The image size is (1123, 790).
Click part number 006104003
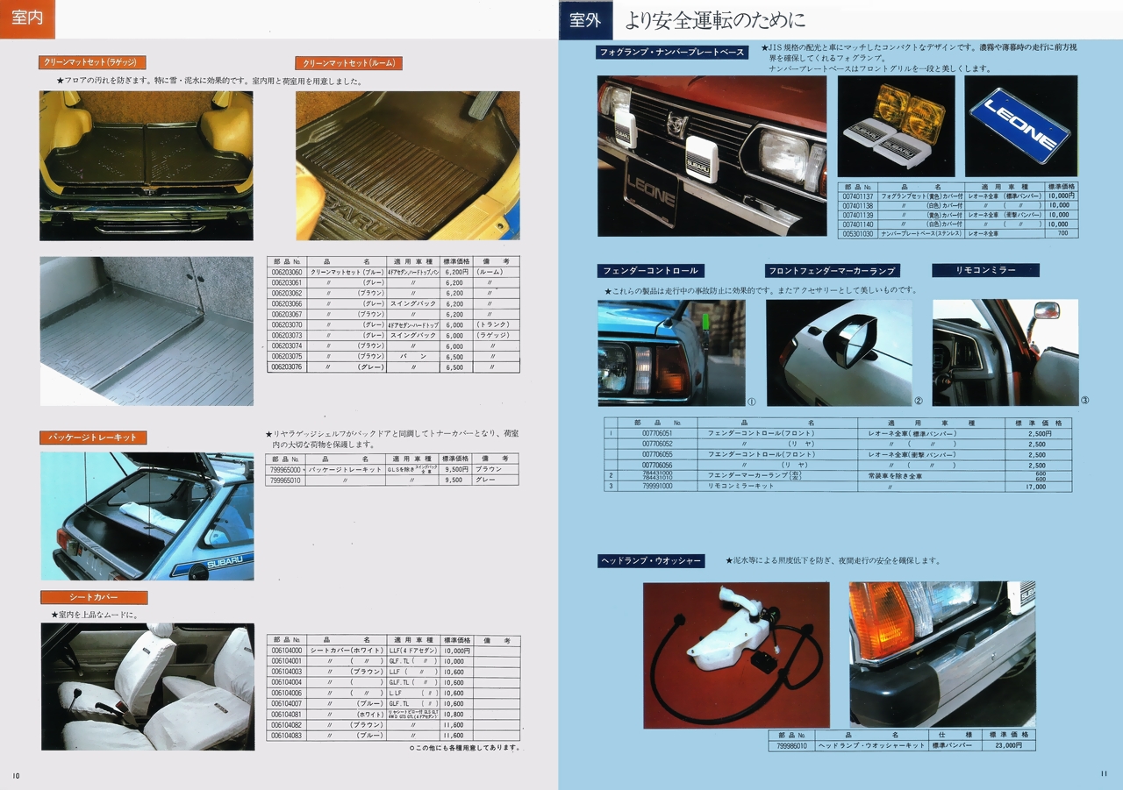click(286, 673)
